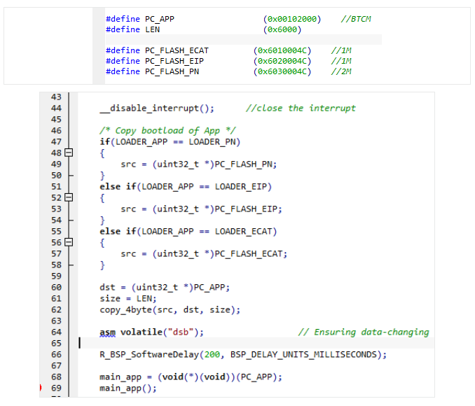This screenshot has width=475, height=406.
Task: Click the '#define PC_FLASH_EIP' line
Action: point(228,61)
